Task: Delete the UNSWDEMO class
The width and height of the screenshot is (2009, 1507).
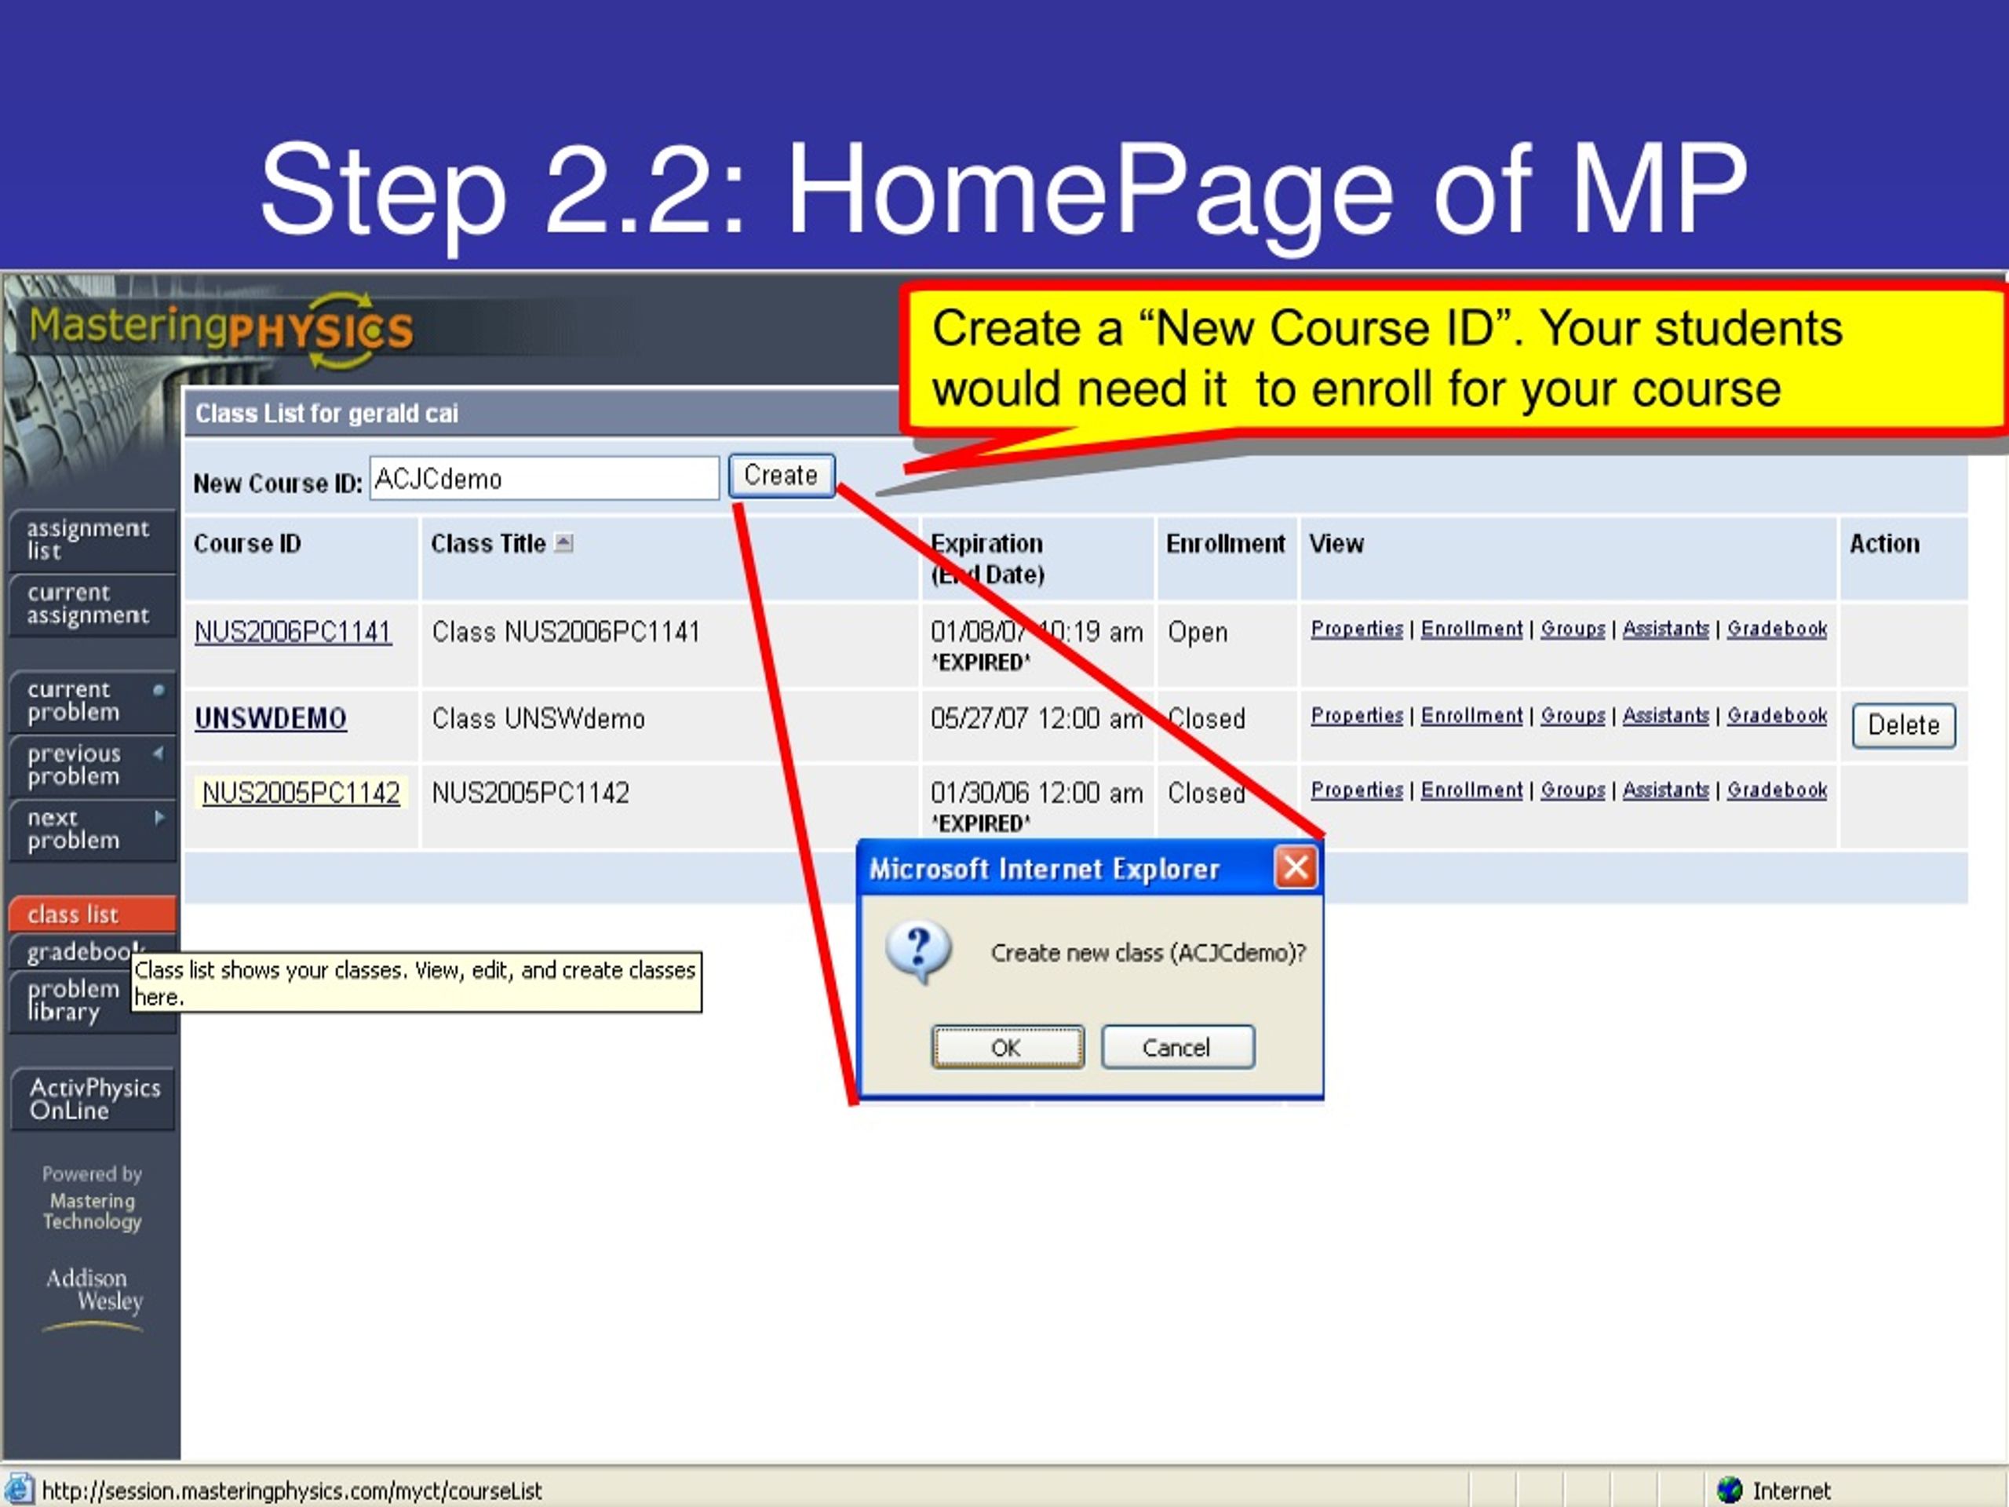Action: coord(1904,725)
